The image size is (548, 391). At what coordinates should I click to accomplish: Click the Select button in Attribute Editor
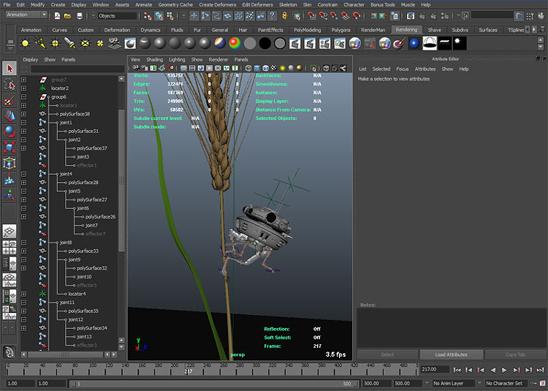coord(387,354)
